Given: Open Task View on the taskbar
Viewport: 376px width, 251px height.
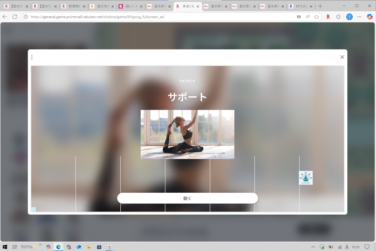Looking at the screenshot, I should [15, 247].
